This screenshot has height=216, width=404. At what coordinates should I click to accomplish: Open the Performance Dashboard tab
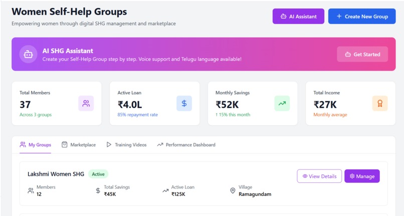[x=186, y=145]
